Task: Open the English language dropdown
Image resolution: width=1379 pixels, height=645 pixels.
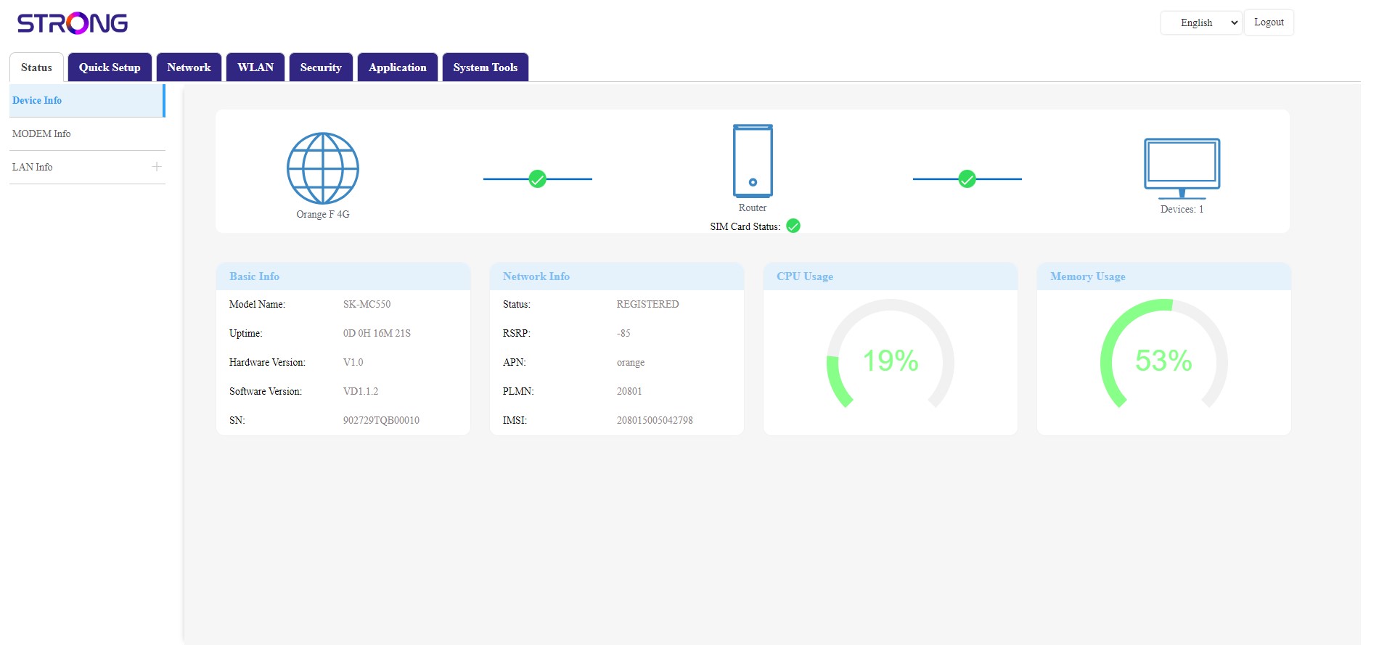Action: pyautogui.click(x=1201, y=22)
